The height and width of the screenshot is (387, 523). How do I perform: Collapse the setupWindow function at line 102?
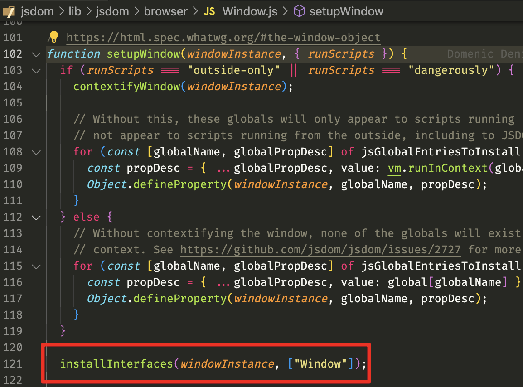[36, 54]
